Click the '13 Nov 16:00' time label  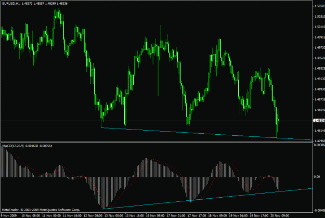click(135, 216)
